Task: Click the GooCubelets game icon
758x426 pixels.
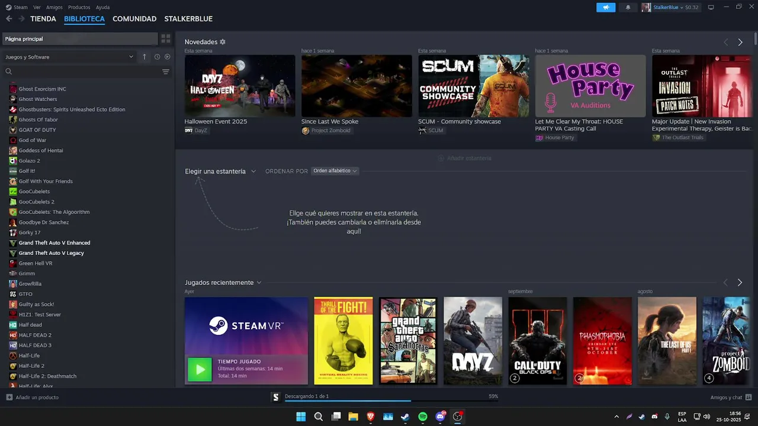Action: pos(13,192)
